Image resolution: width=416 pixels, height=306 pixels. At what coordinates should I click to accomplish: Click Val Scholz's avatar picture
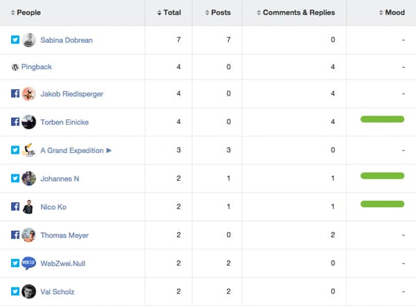click(x=28, y=291)
